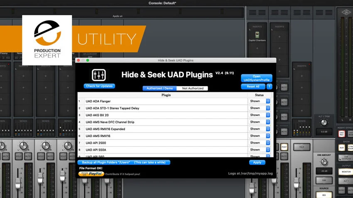Click the -20 dB dim amount value field

click(324, 171)
